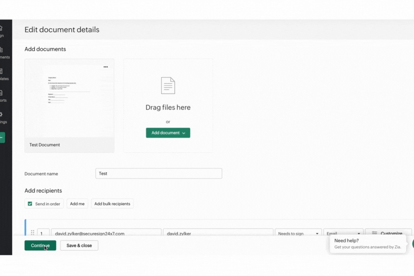Click the green plus button in sidebar
Image resolution: width=414 pixels, height=276 pixels.
tap(2, 138)
